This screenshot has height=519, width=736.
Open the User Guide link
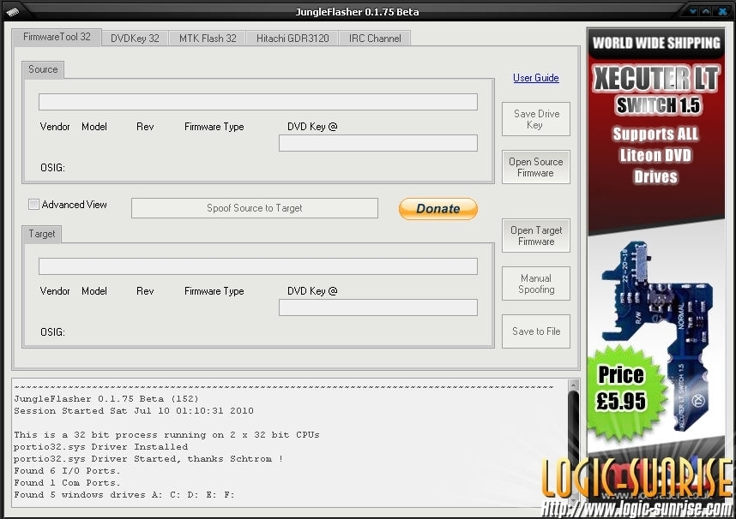[535, 78]
